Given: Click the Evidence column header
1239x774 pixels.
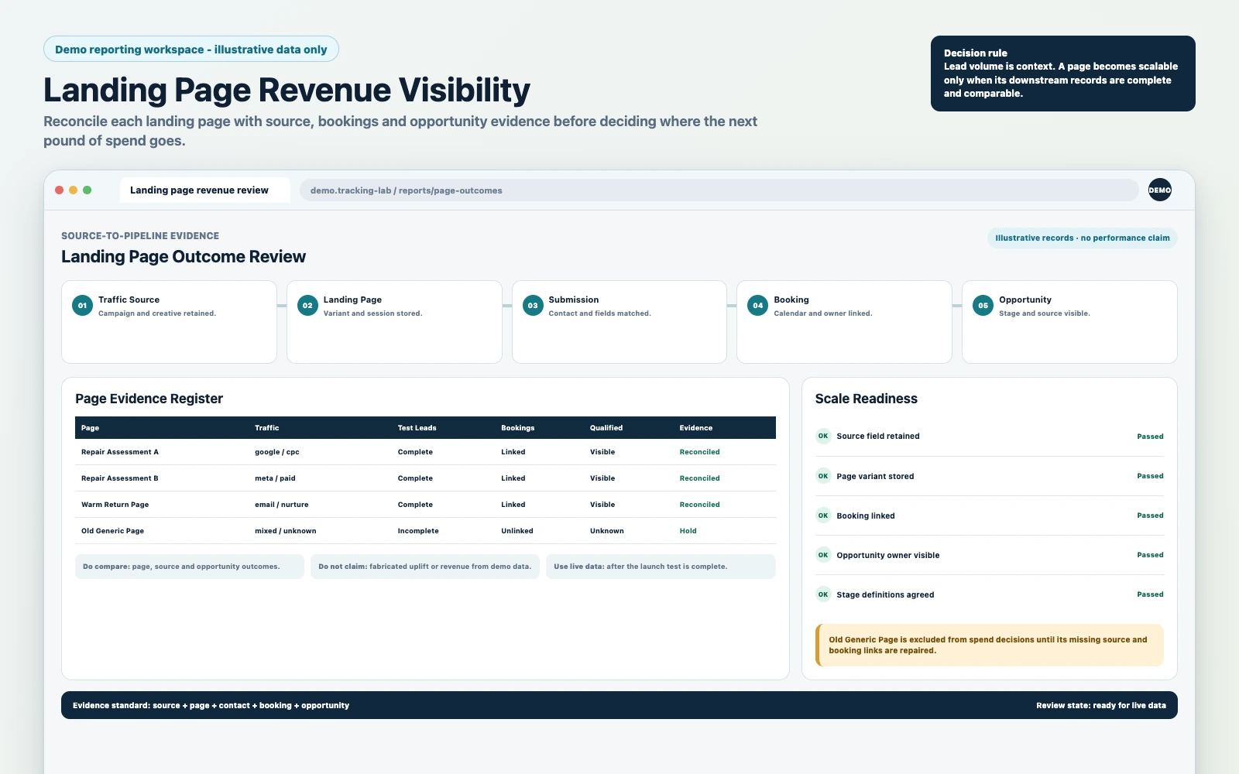Looking at the screenshot, I should click(x=696, y=428).
